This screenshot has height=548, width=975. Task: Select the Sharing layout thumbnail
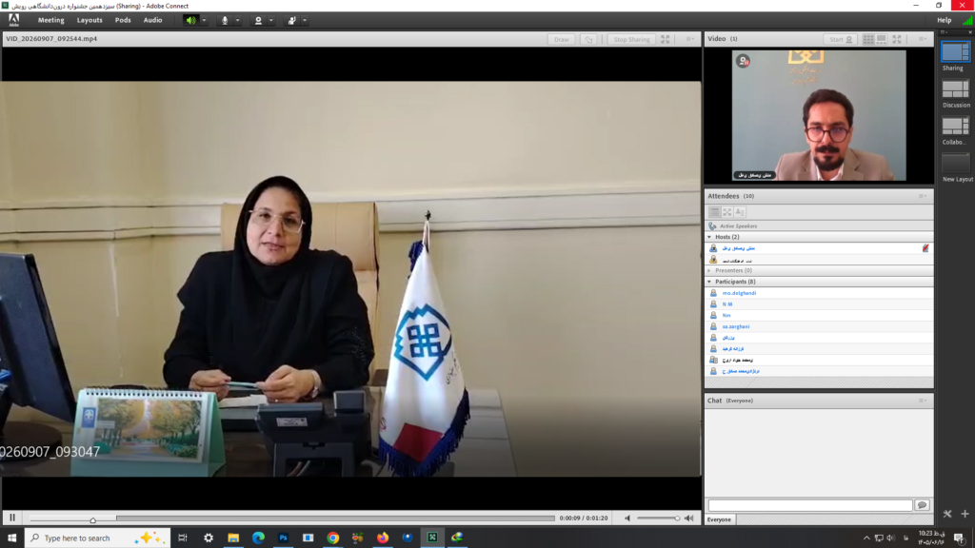coord(955,52)
